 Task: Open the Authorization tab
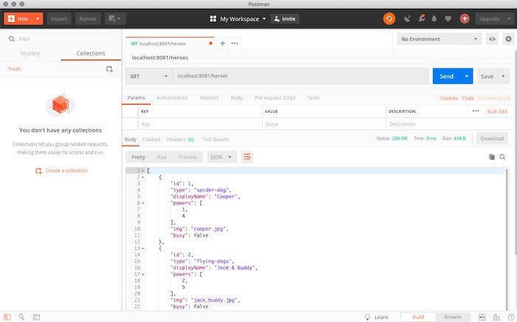pos(172,98)
